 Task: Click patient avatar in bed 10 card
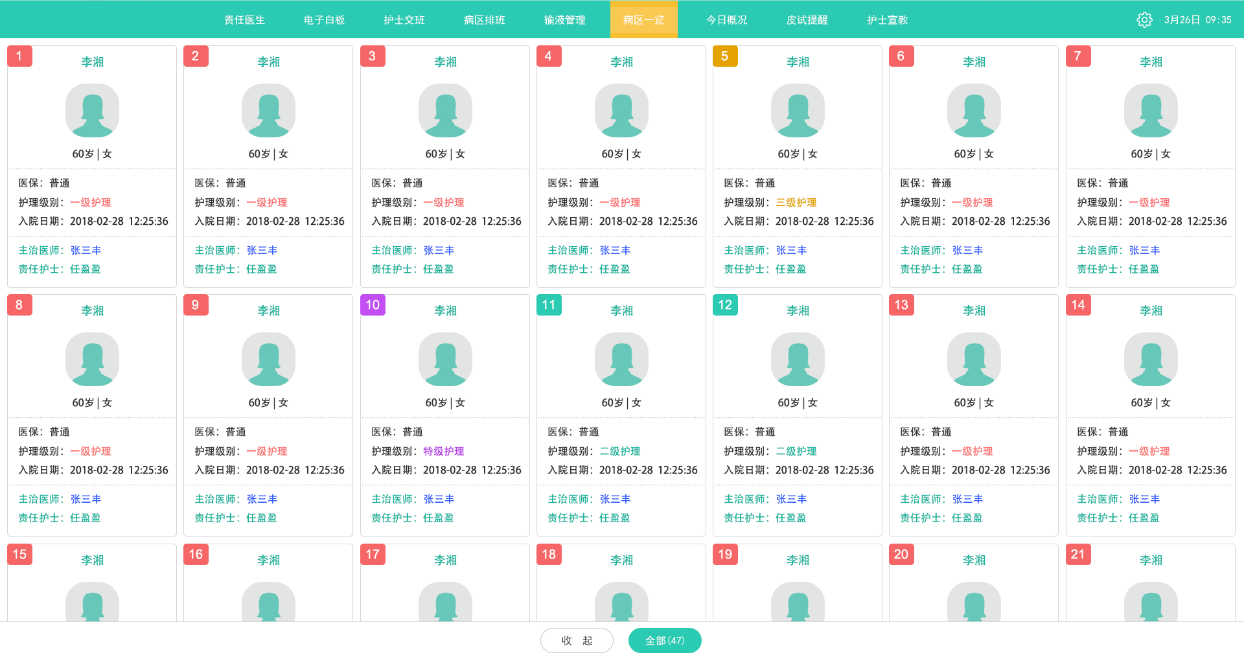click(x=445, y=359)
